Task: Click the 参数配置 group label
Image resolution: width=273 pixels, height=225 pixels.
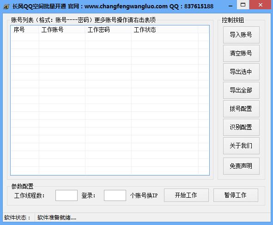Action: point(22,186)
